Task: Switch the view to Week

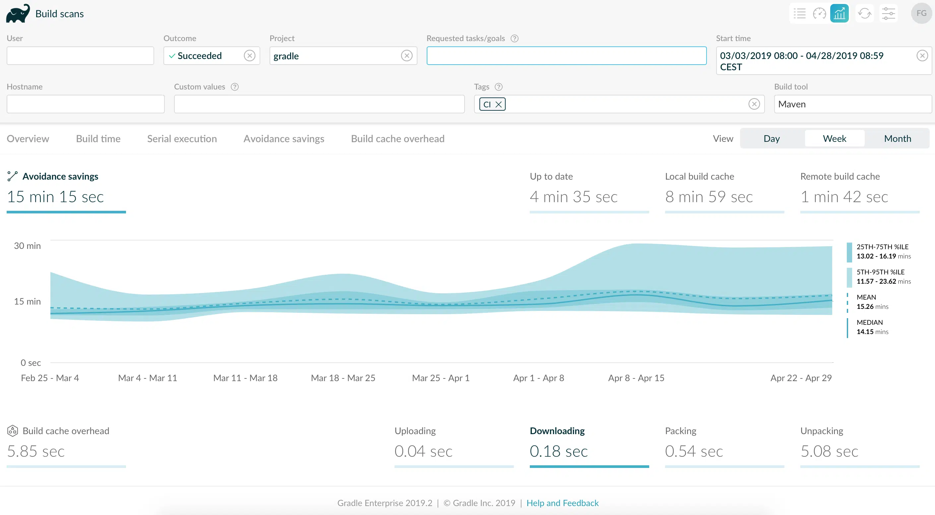Action: [x=835, y=139]
